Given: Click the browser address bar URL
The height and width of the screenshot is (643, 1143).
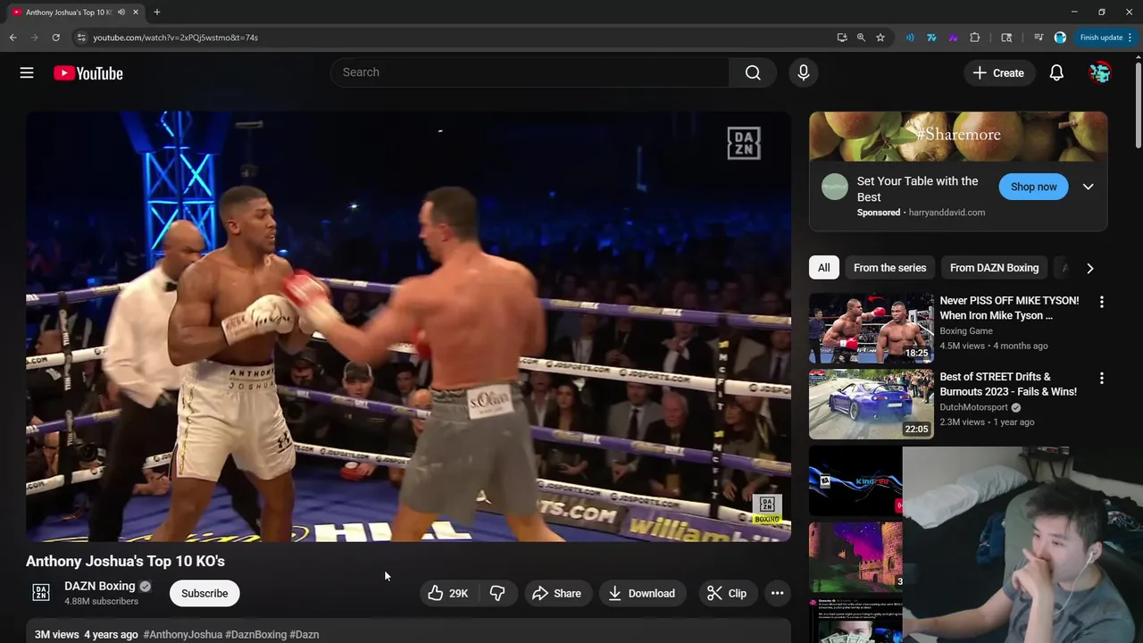Looking at the screenshot, I should tap(176, 38).
